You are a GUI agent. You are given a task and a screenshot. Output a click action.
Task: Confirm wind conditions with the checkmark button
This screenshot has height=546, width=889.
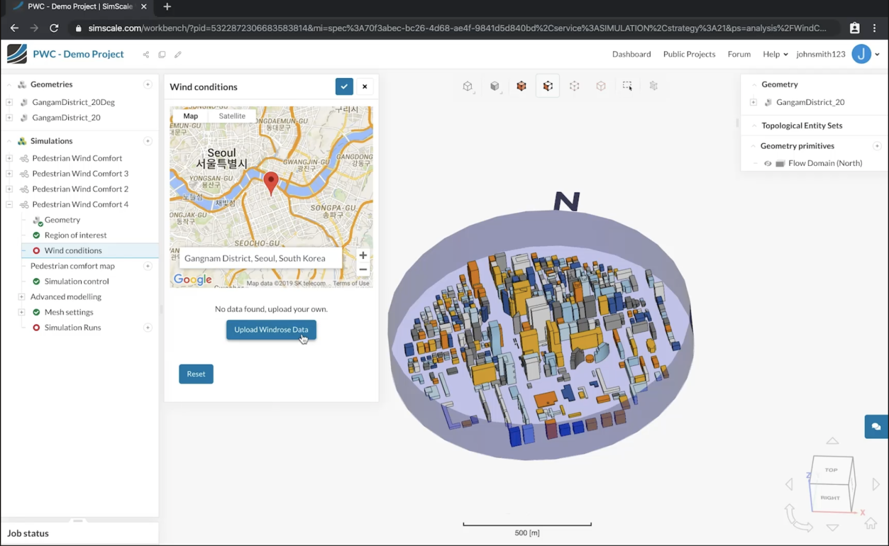pyautogui.click(x=344, y=86)
